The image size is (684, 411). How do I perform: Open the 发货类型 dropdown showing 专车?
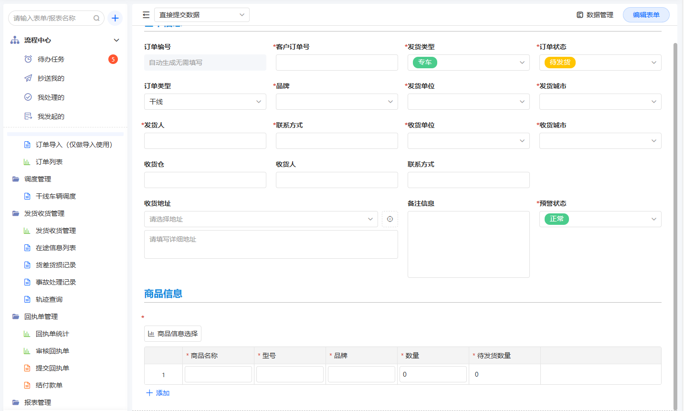click(469, 63)
